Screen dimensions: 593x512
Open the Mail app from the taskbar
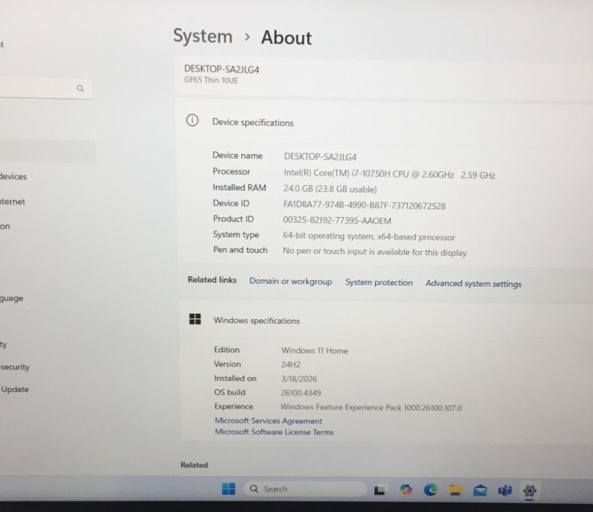pyautogui.click(x=480, y=490)
